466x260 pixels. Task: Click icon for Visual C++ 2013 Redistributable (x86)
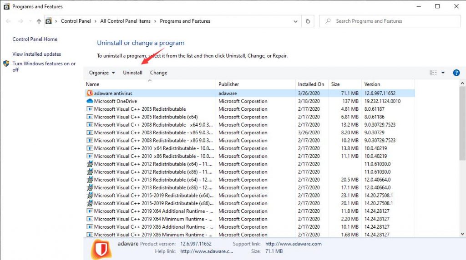coord(90,187)
